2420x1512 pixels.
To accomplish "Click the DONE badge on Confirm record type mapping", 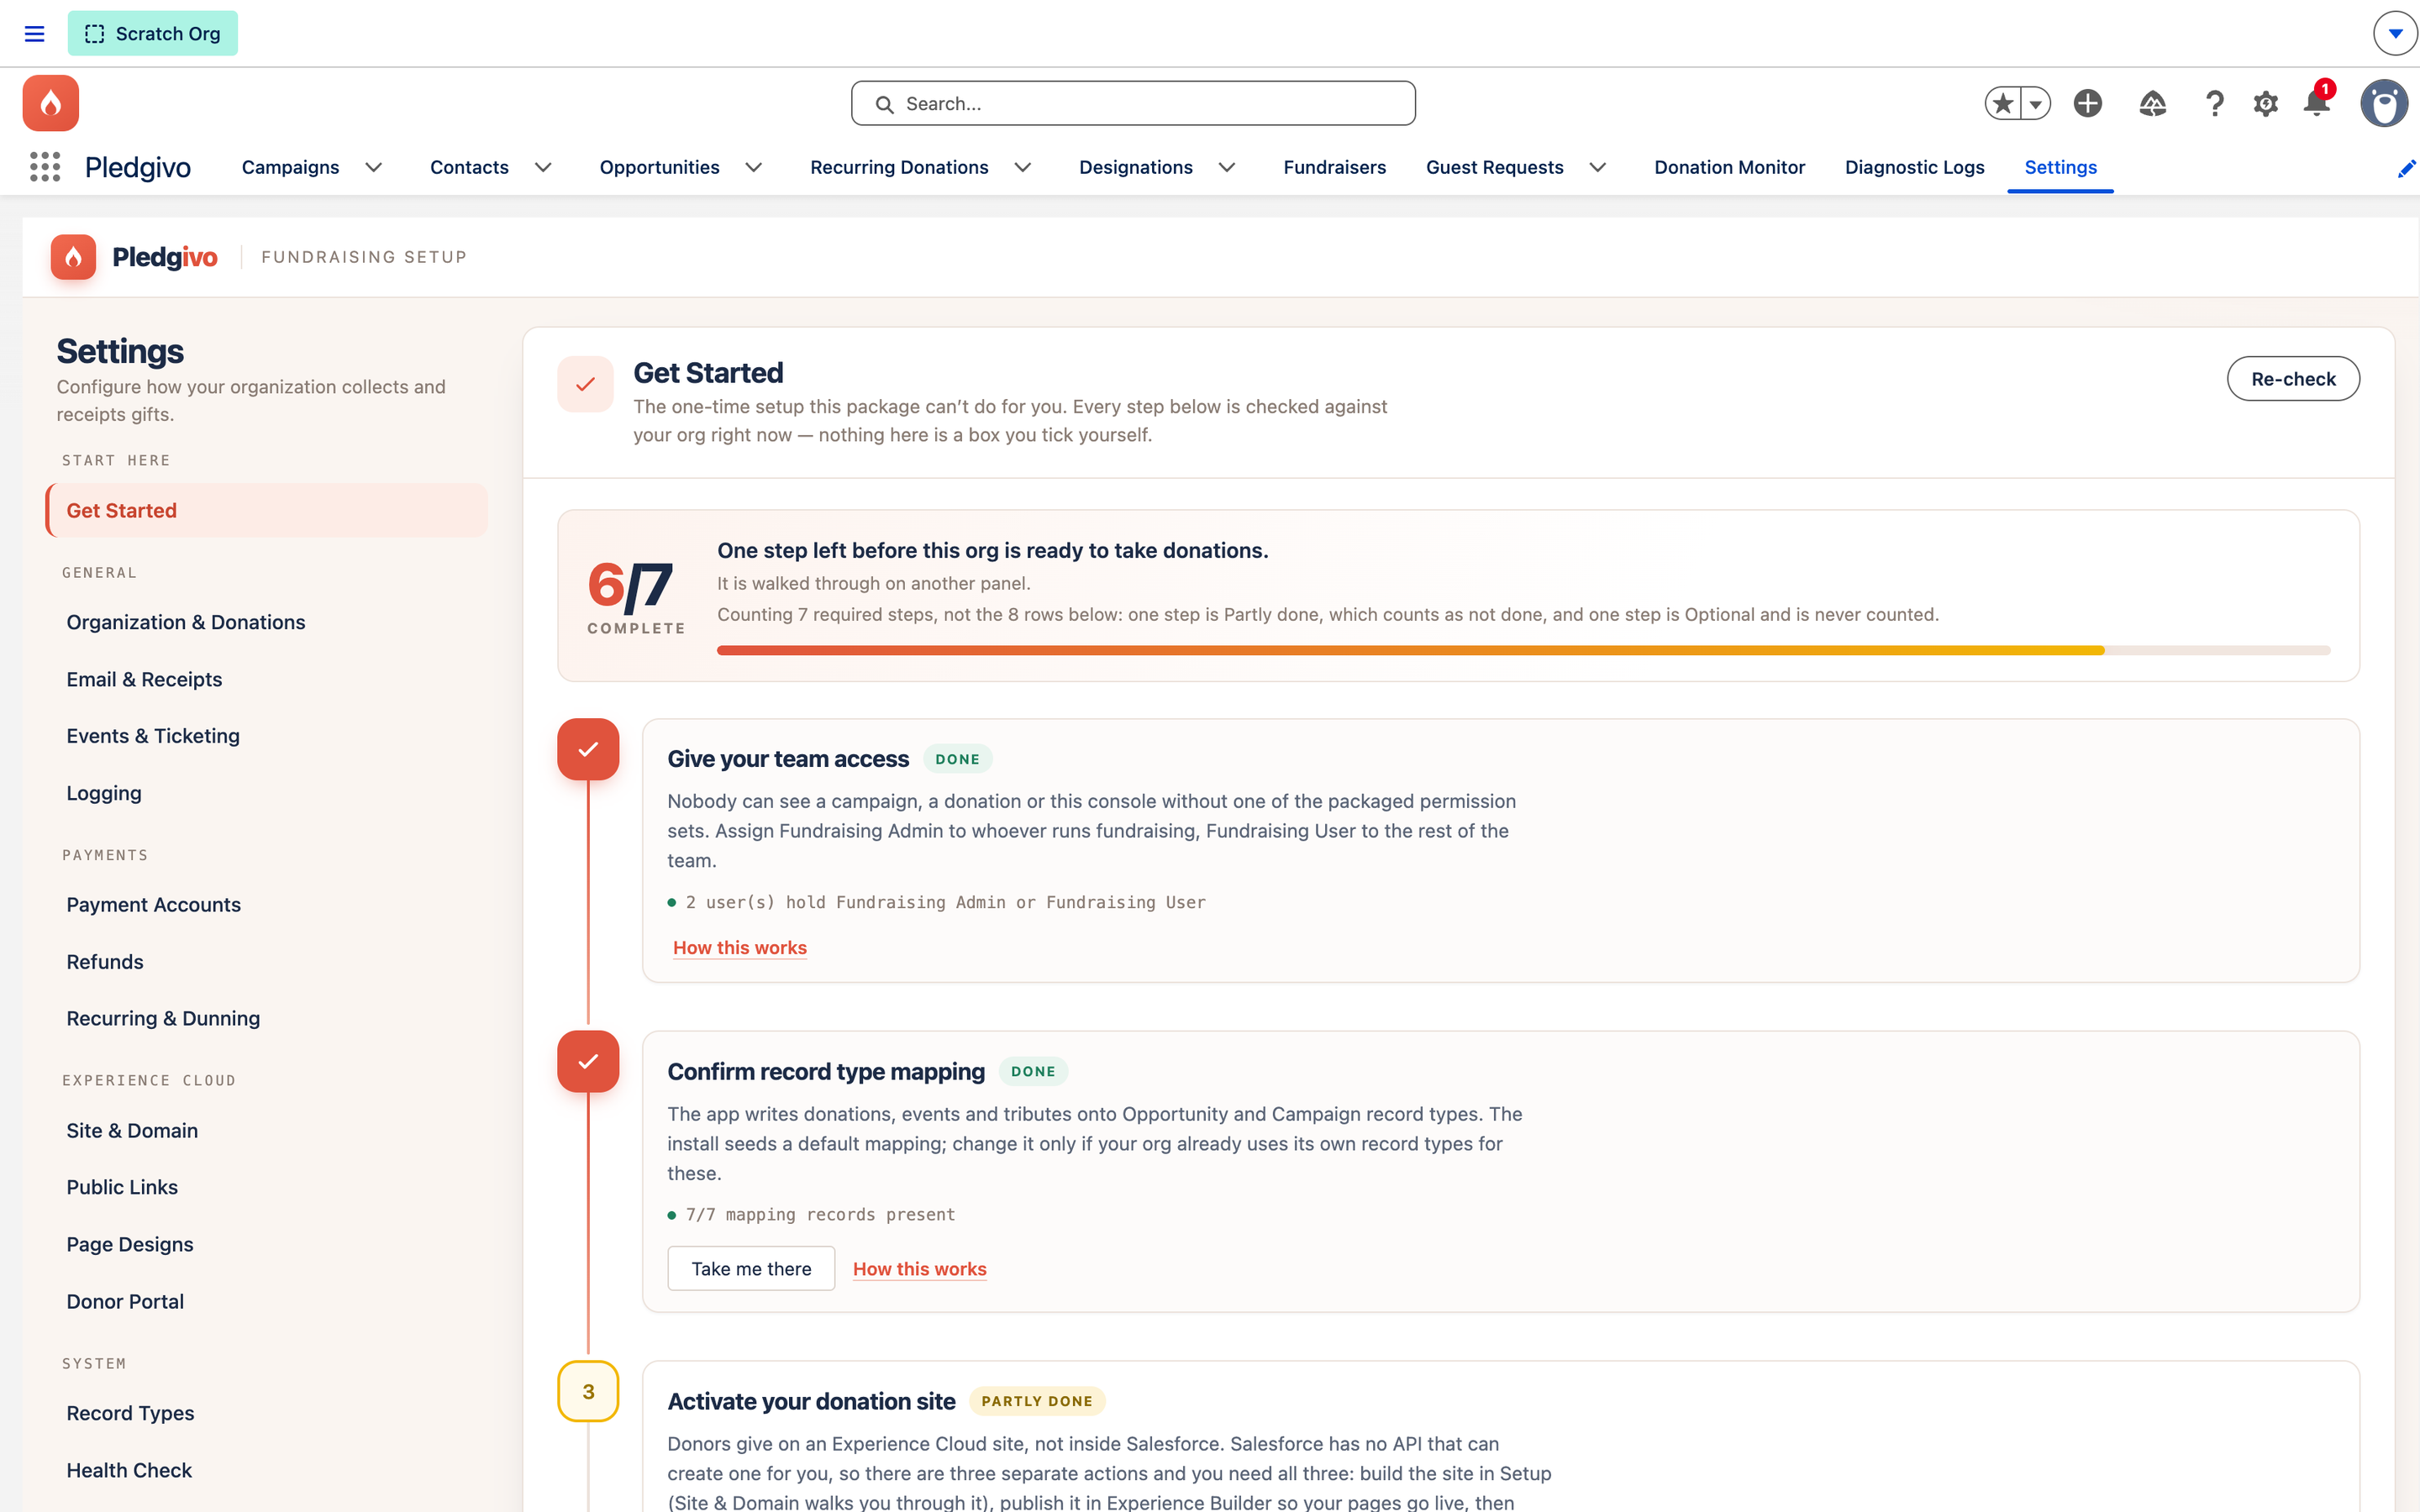I will [x=1033, y=1071].
